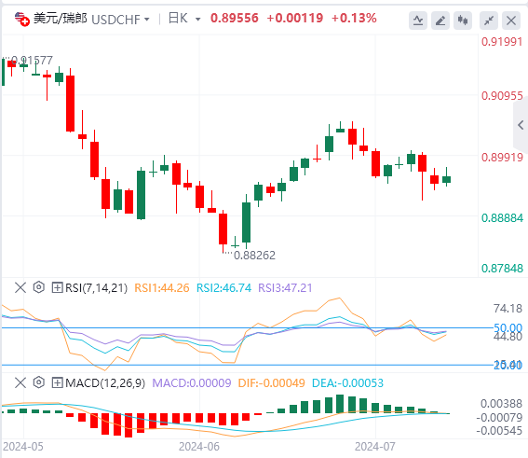Open the indicators line-chart icon
Screen dimensions: 528x458
point(418,21)
